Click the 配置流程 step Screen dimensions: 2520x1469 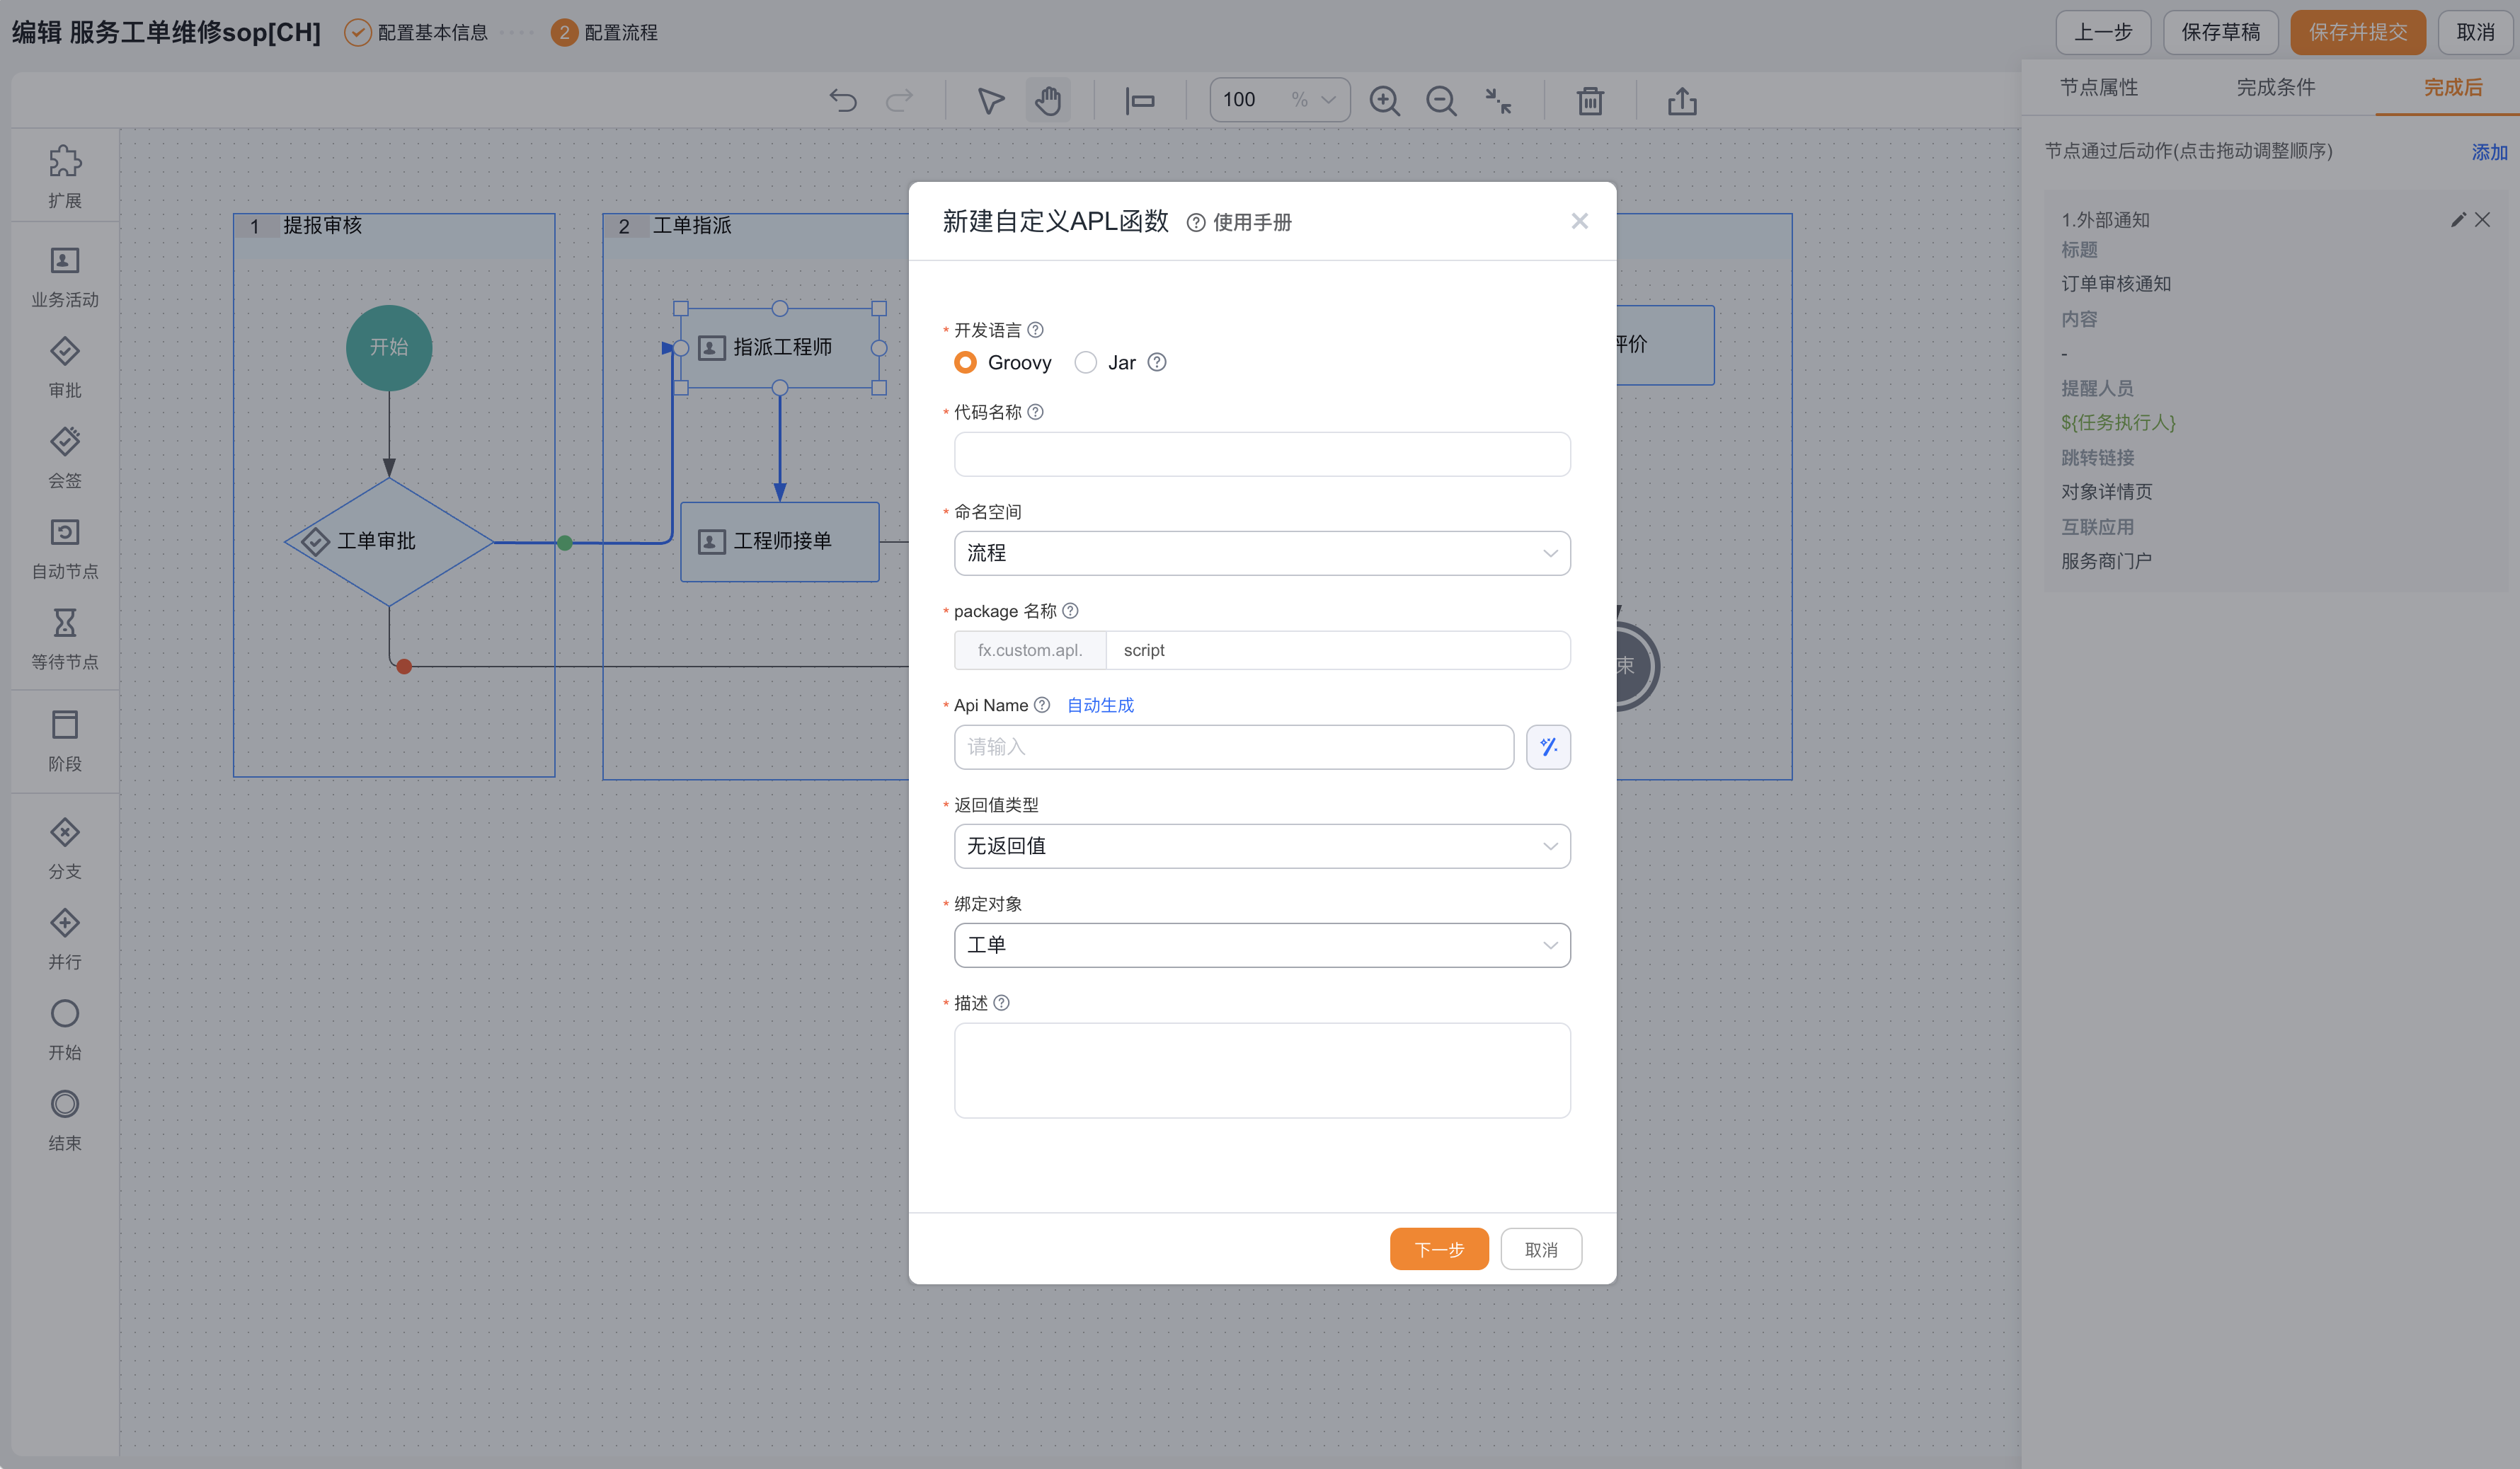tap(604, 33)
